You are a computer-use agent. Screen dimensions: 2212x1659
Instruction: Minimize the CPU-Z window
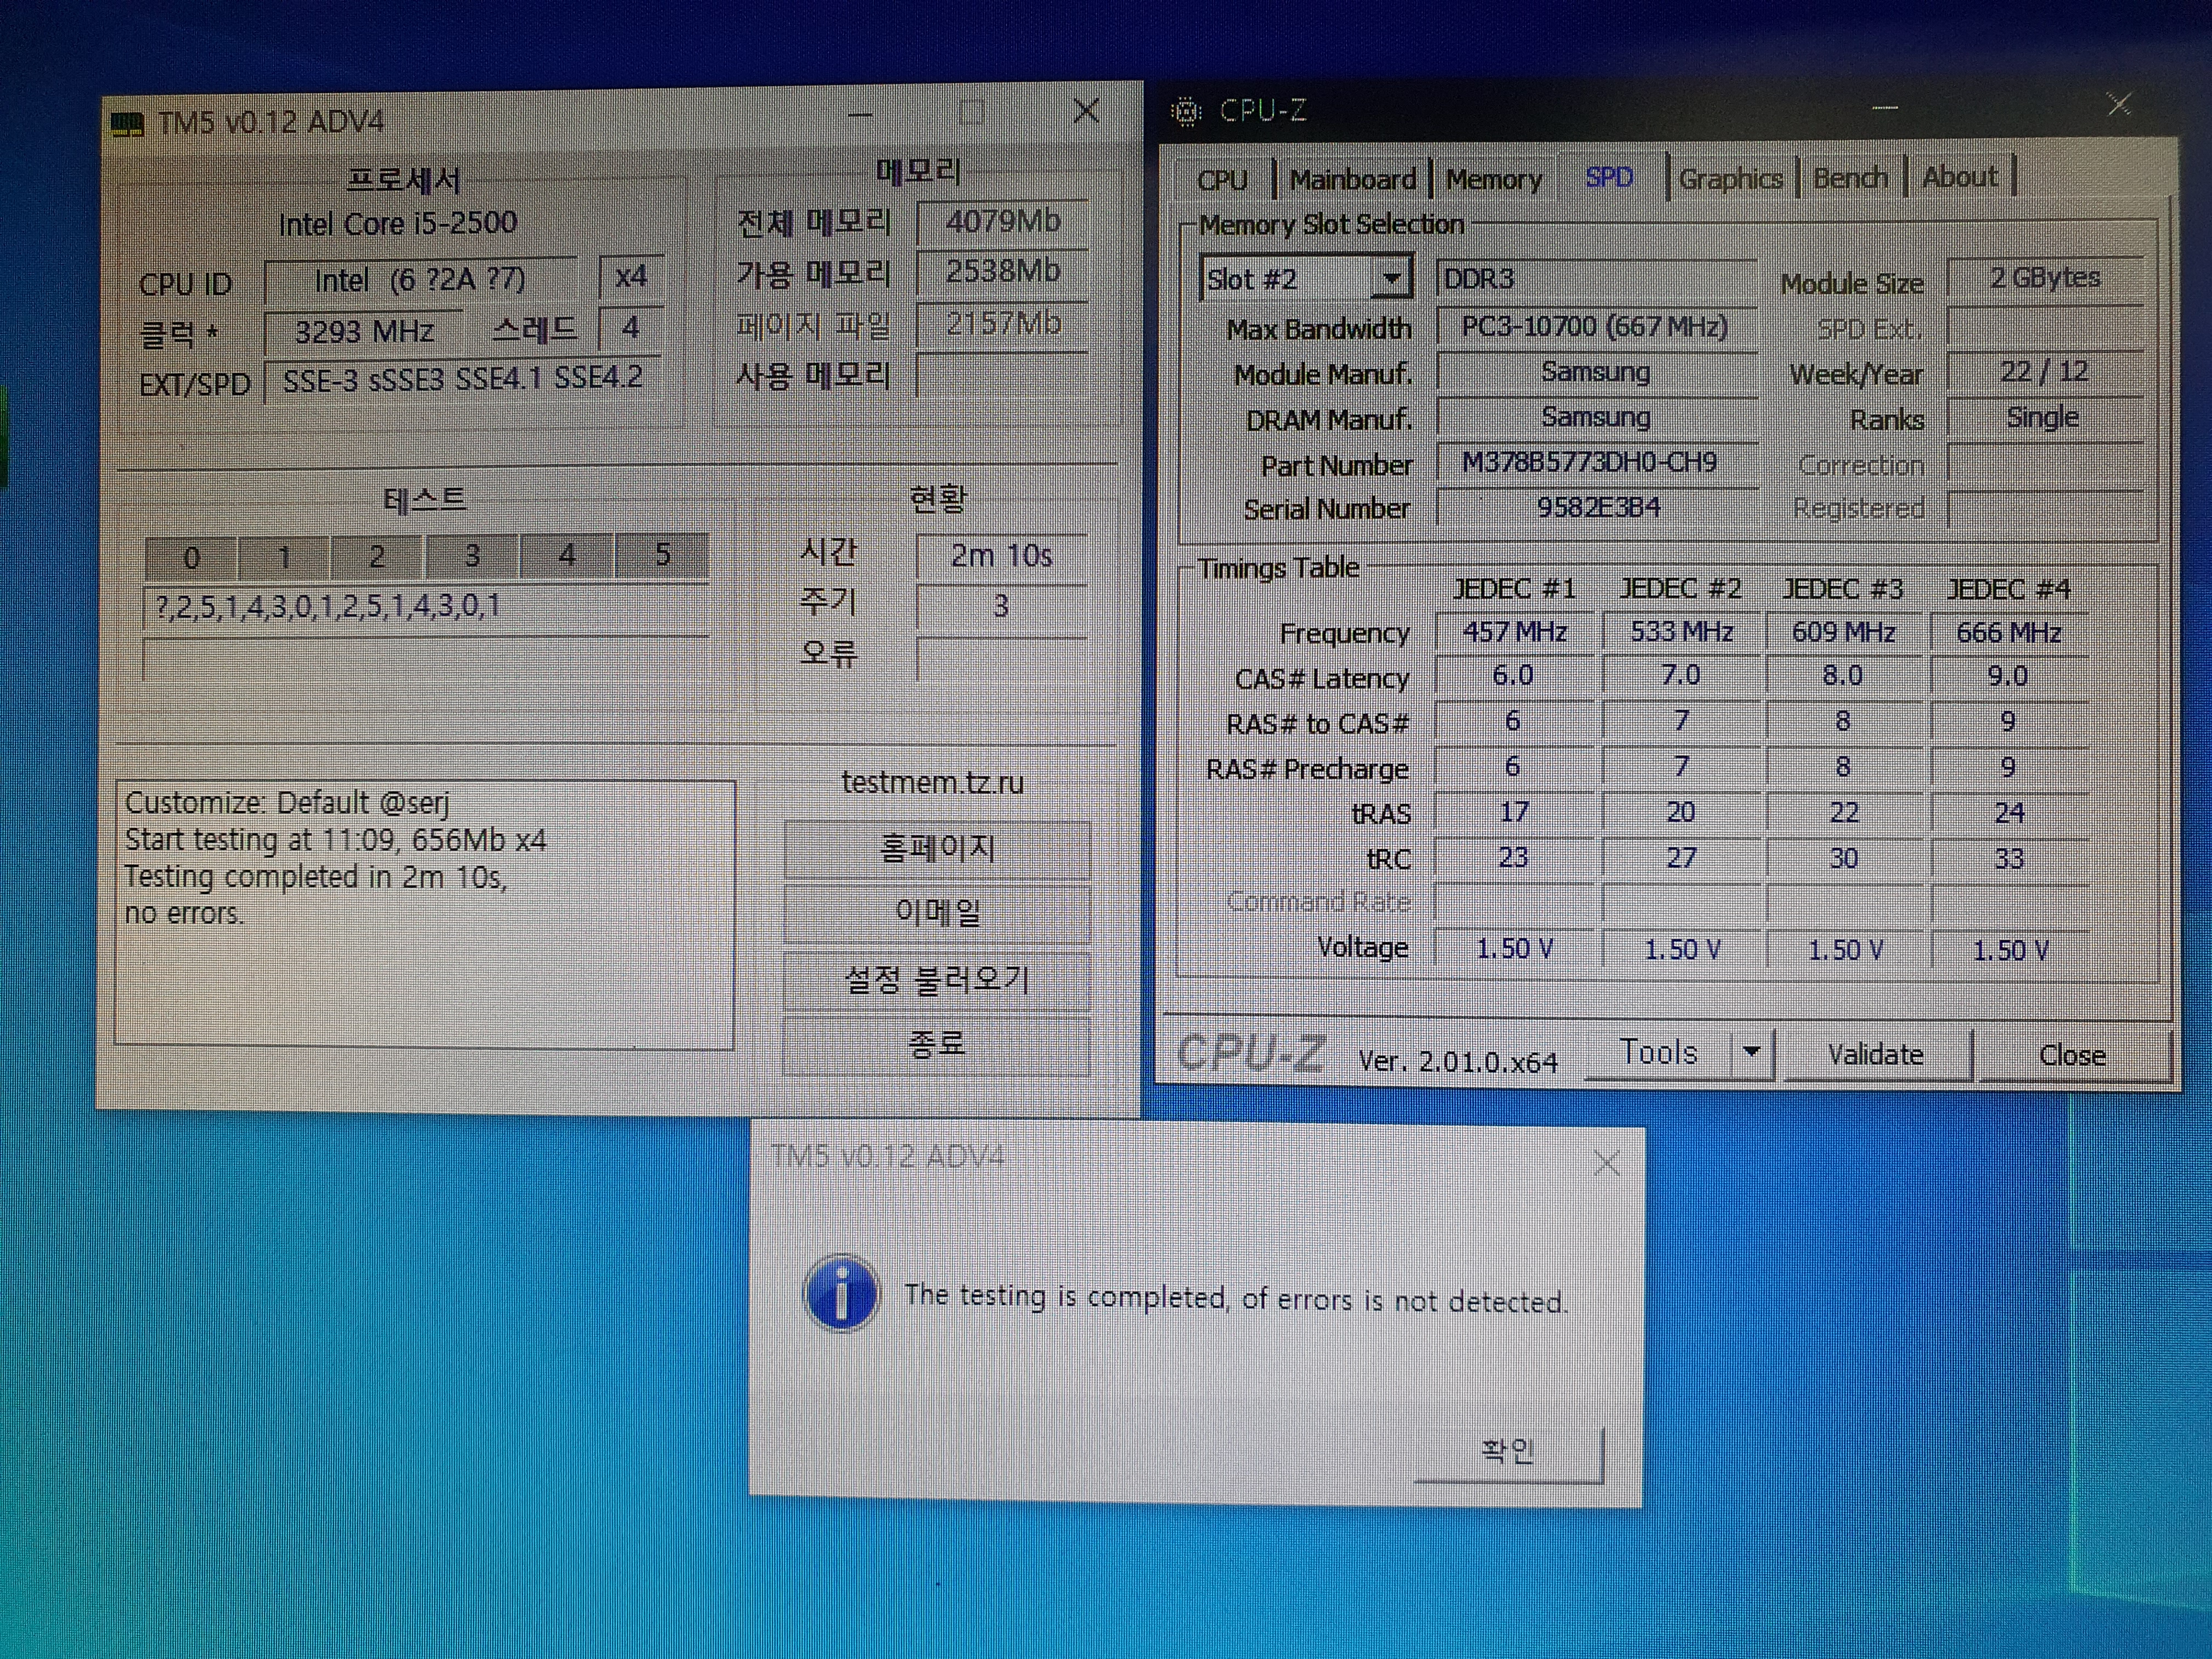click(1885, 107)
